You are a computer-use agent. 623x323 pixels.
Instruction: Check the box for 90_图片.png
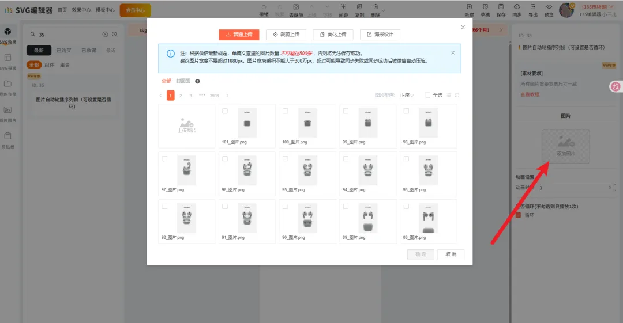(x=286, y=206)
